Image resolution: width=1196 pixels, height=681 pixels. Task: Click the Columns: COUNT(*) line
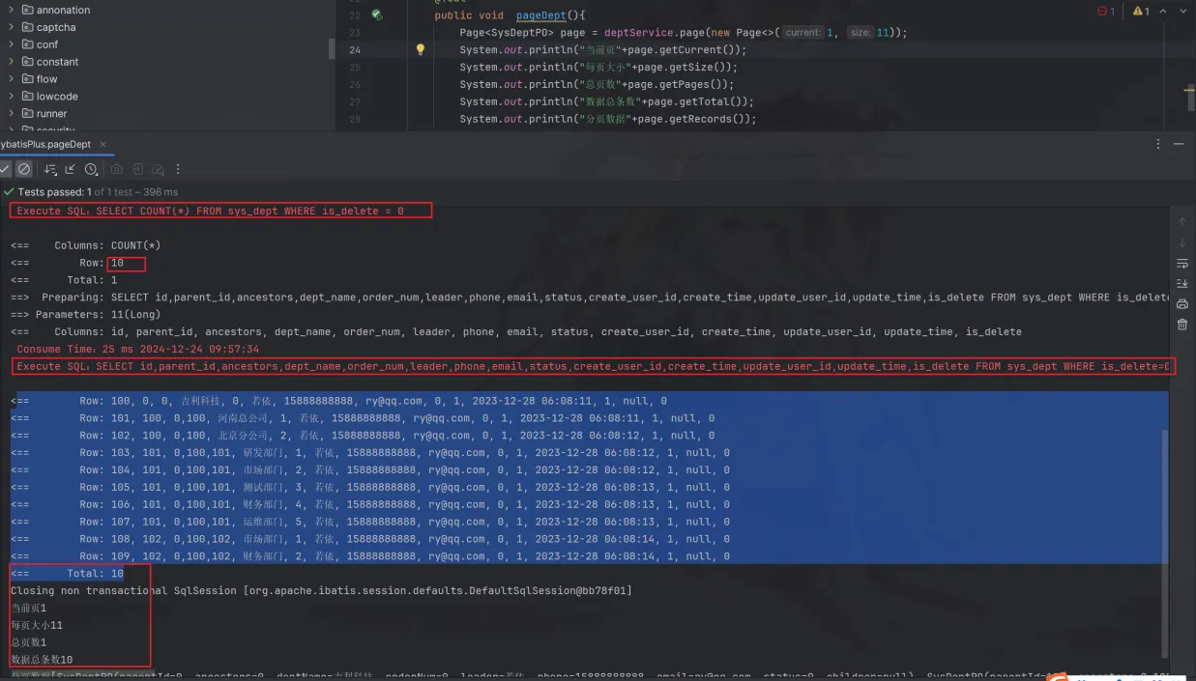86,245
